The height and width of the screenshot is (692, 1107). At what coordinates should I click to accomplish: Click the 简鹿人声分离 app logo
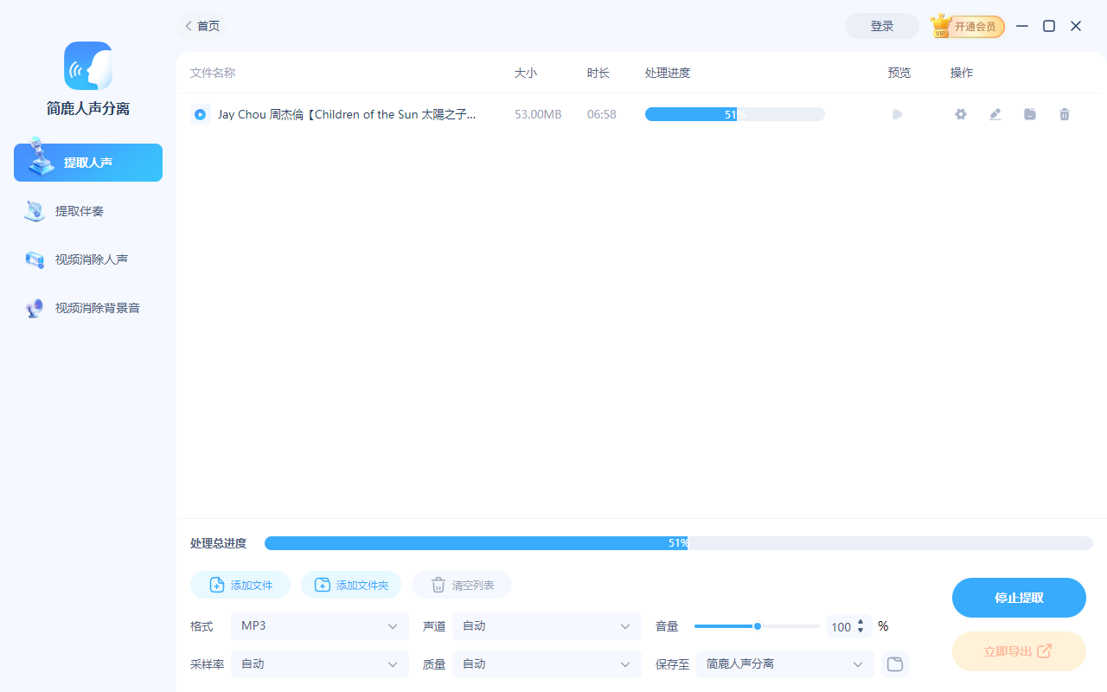click(x=87, y=66)
